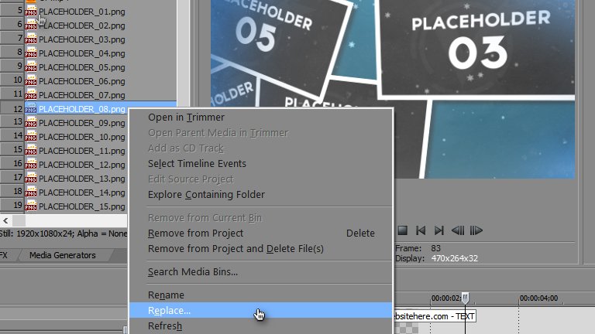Select Remove from Project entry
The width and height of the screenshot is (595, 334).
(x=195, y=233)
